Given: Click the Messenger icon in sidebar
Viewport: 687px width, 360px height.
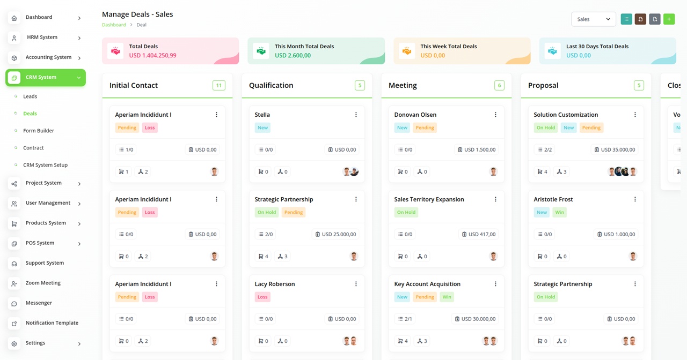Looking at the screenshot, I should click(14, 303).
